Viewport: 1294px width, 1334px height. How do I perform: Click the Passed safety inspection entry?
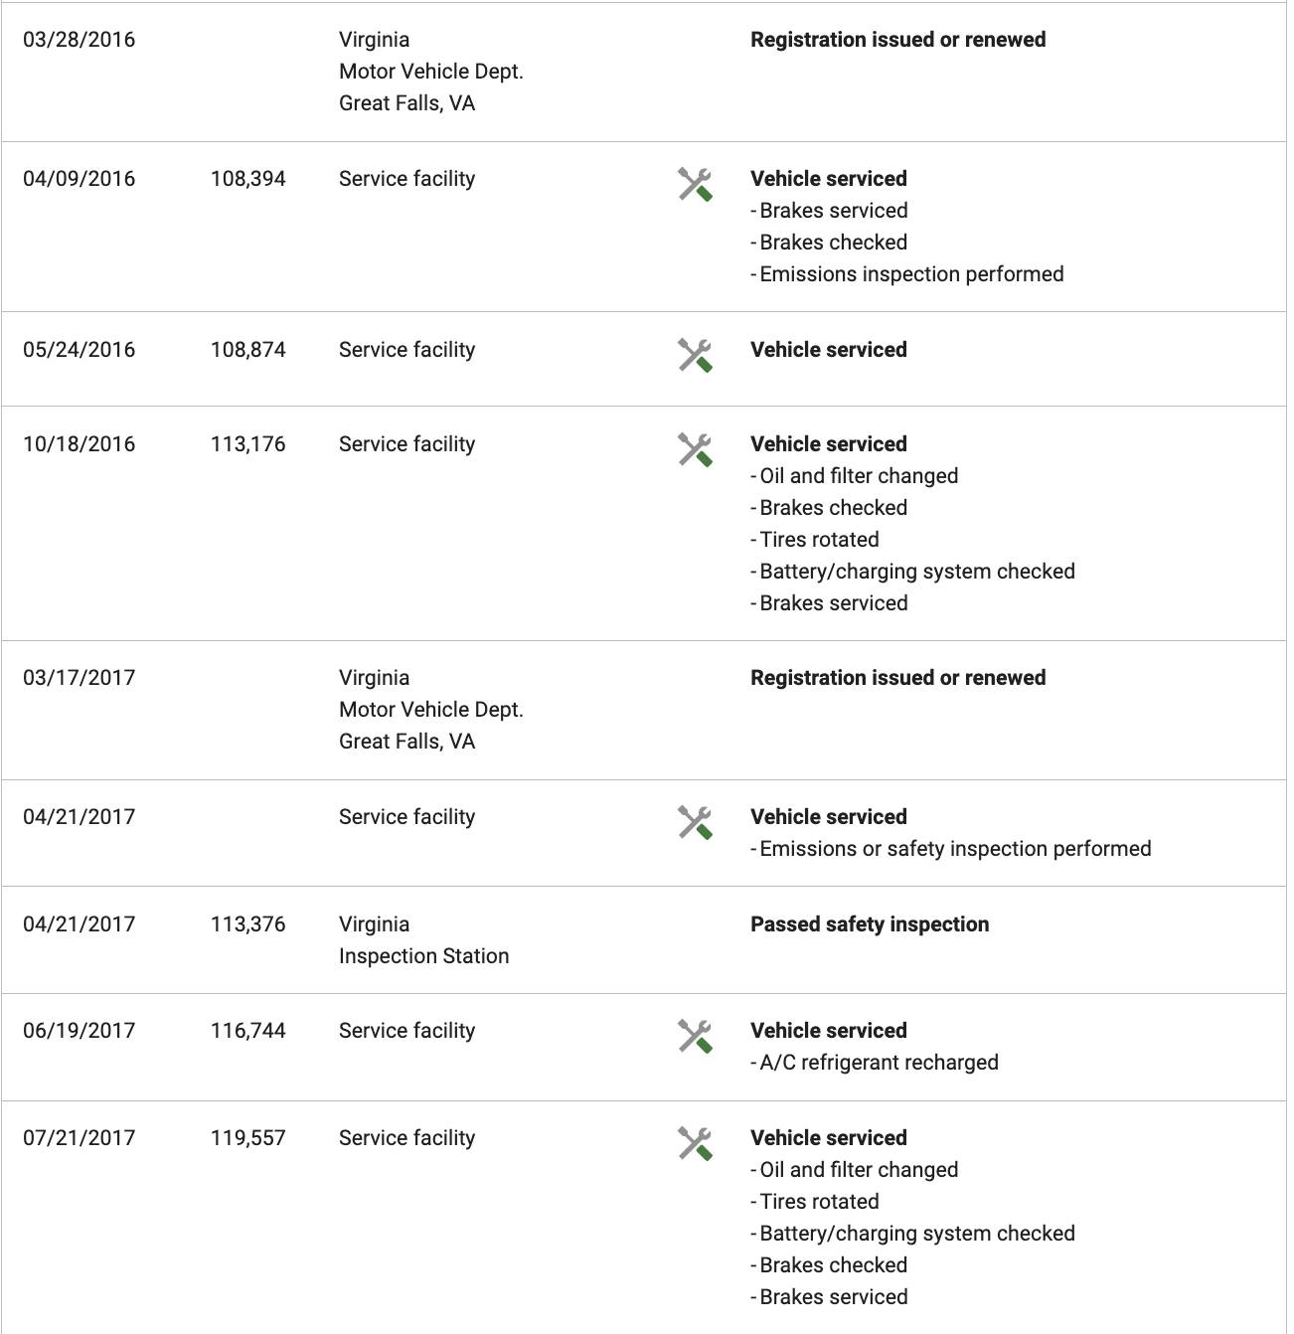870,924
